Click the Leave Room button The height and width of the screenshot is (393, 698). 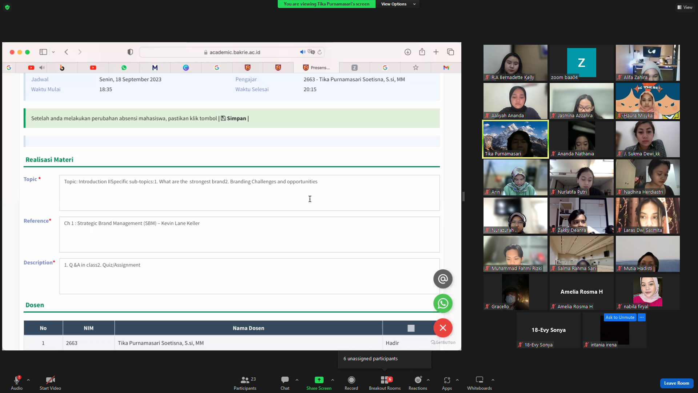pyautogui.click(x=677, y=383)
